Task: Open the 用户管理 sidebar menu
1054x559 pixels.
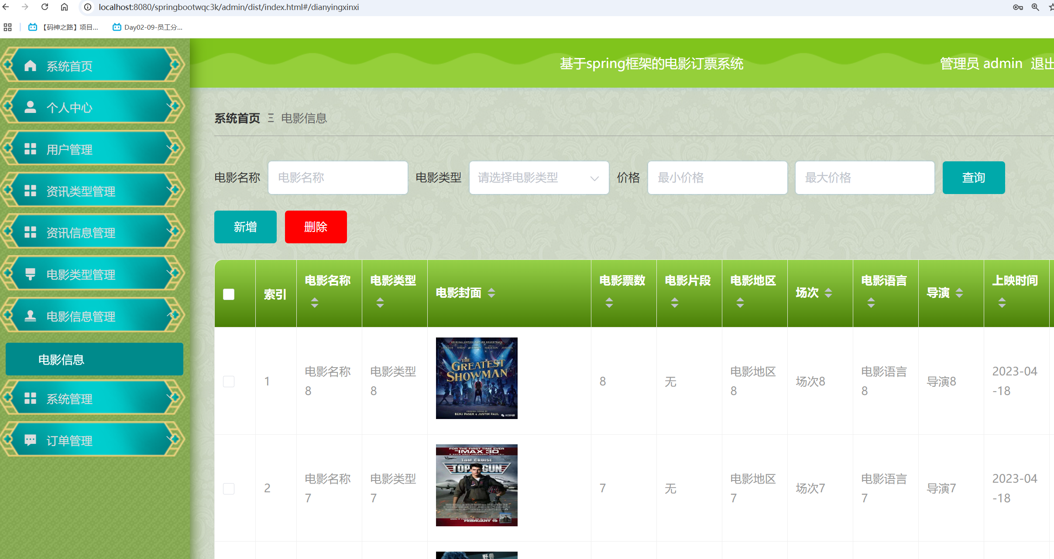Action: (93, 149)
